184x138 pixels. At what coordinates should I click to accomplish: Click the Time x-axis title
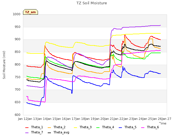tap(163, 123)
